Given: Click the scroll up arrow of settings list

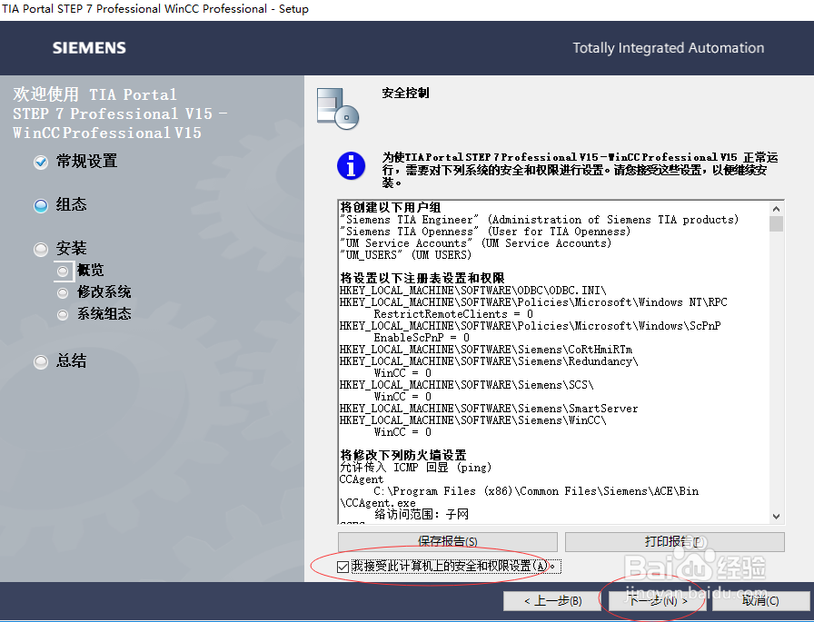Looking at the screenshot, I should click(x=776, y=209).
